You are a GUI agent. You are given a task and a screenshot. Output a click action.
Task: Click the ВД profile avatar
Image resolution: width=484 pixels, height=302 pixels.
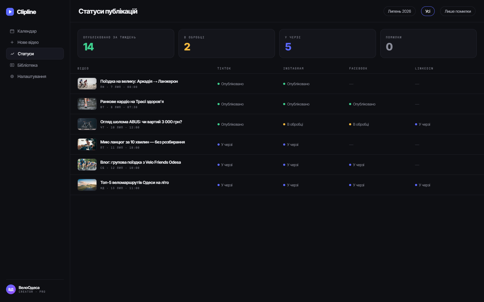point(11,289)
